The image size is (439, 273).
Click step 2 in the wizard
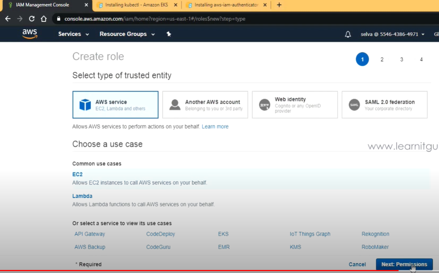coord(382,59)
